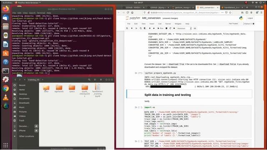Viewport: 267px width, 150px height.
Task: Select Home in Files sidebar
Action: click(x=22, y=90)
